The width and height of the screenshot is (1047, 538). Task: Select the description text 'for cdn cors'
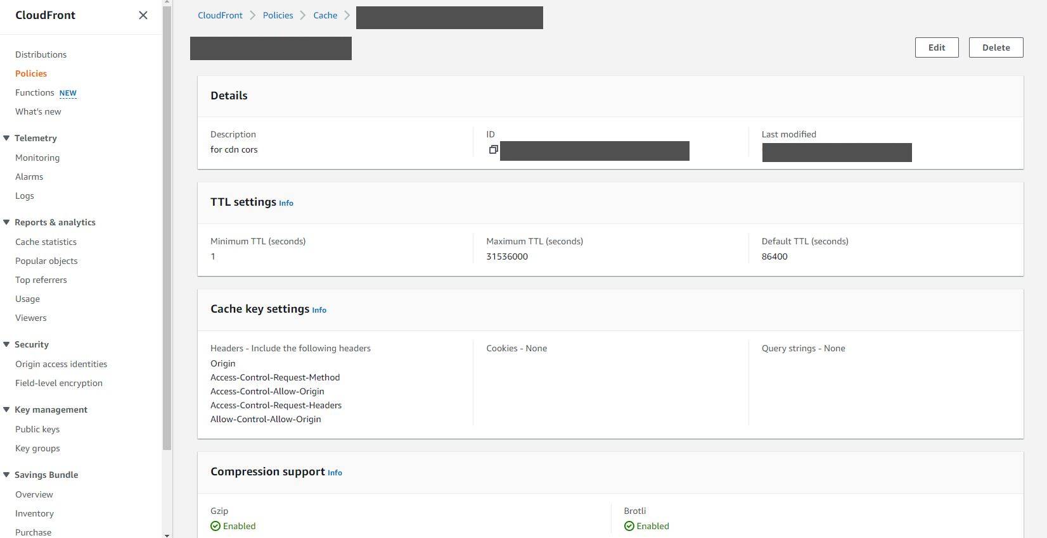point(234,149)
